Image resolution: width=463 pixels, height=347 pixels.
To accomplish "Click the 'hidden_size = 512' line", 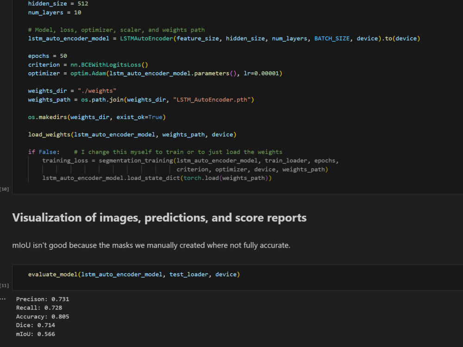I will [58, 4].
